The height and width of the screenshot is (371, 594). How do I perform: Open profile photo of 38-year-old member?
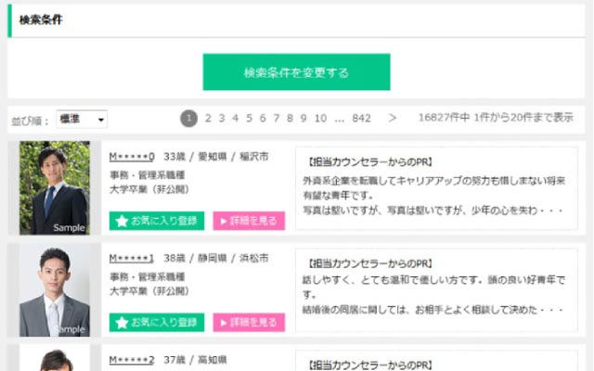click(x=54, y=290)
